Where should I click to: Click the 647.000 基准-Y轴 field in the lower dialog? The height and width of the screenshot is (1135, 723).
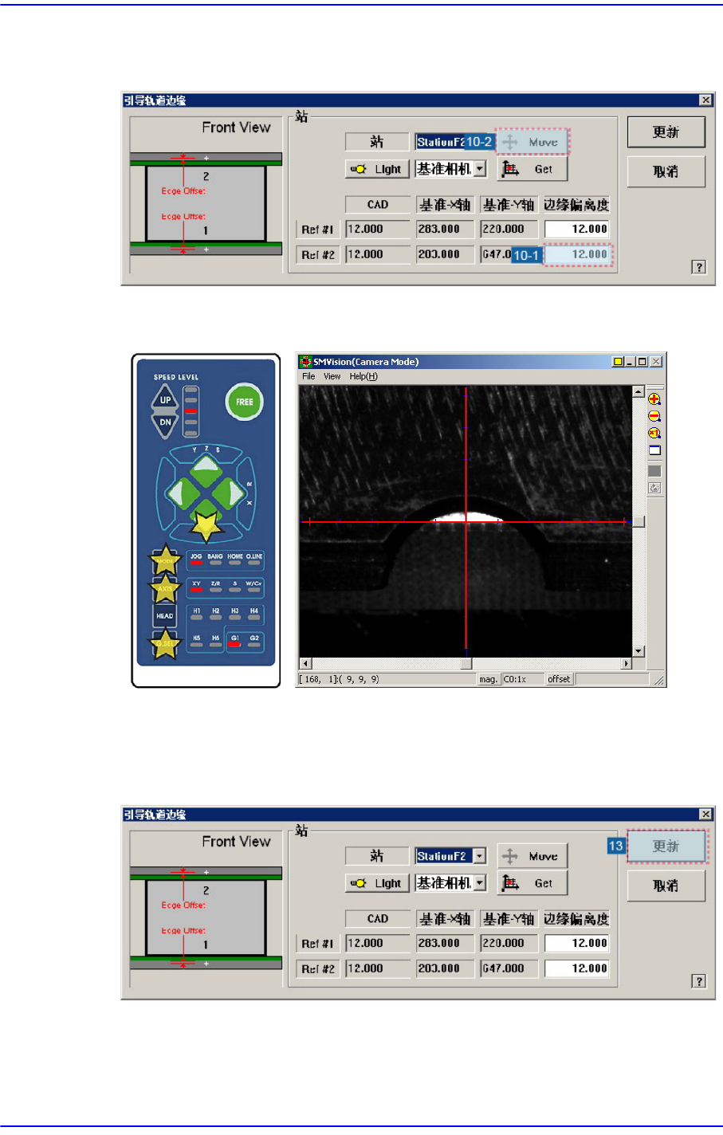pos(509,968)
